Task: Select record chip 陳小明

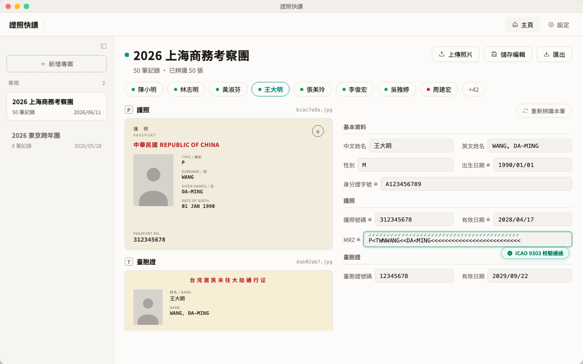Action: pos(144,89)
